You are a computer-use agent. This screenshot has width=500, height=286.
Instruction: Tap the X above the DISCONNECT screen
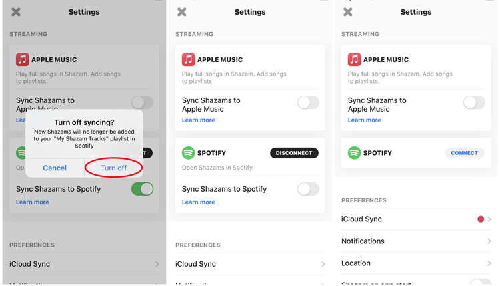tap(182, 12)
